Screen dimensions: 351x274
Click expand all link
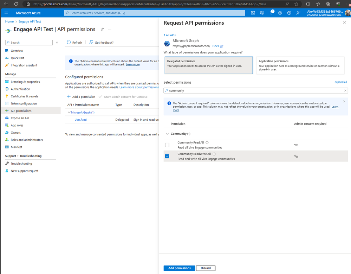click(x=340, y=82)
